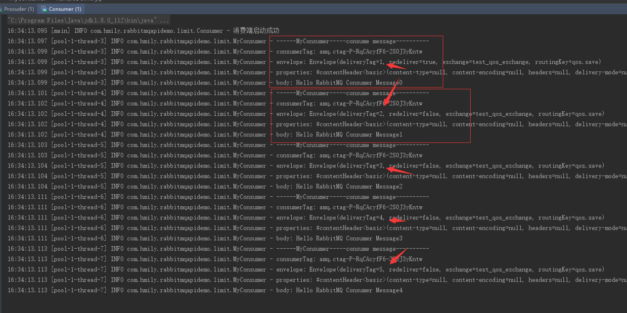Select the Consumer (1) run tab
Viewport: 627px width, 313px height.
61,9
